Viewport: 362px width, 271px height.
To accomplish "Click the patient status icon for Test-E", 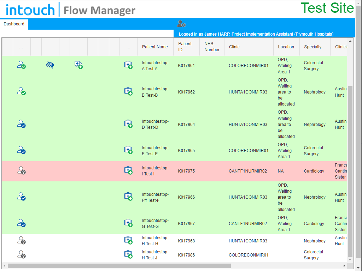I will (x=22, y=150).
